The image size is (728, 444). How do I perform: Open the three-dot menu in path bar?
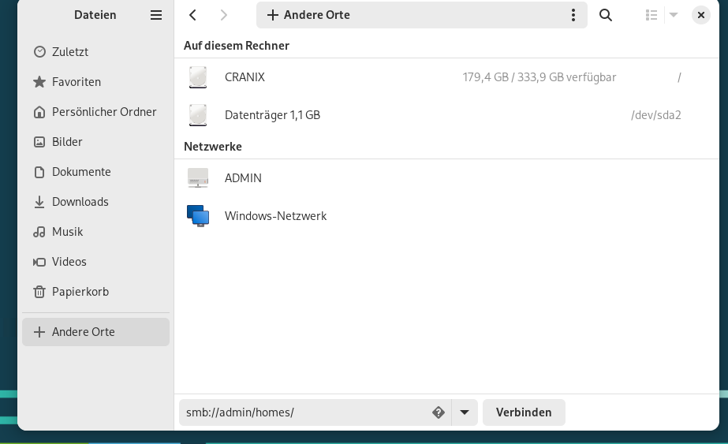point(573,15)
